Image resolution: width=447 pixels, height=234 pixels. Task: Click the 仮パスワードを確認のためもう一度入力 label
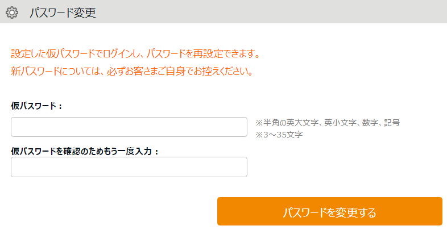[x=84, y=151]
